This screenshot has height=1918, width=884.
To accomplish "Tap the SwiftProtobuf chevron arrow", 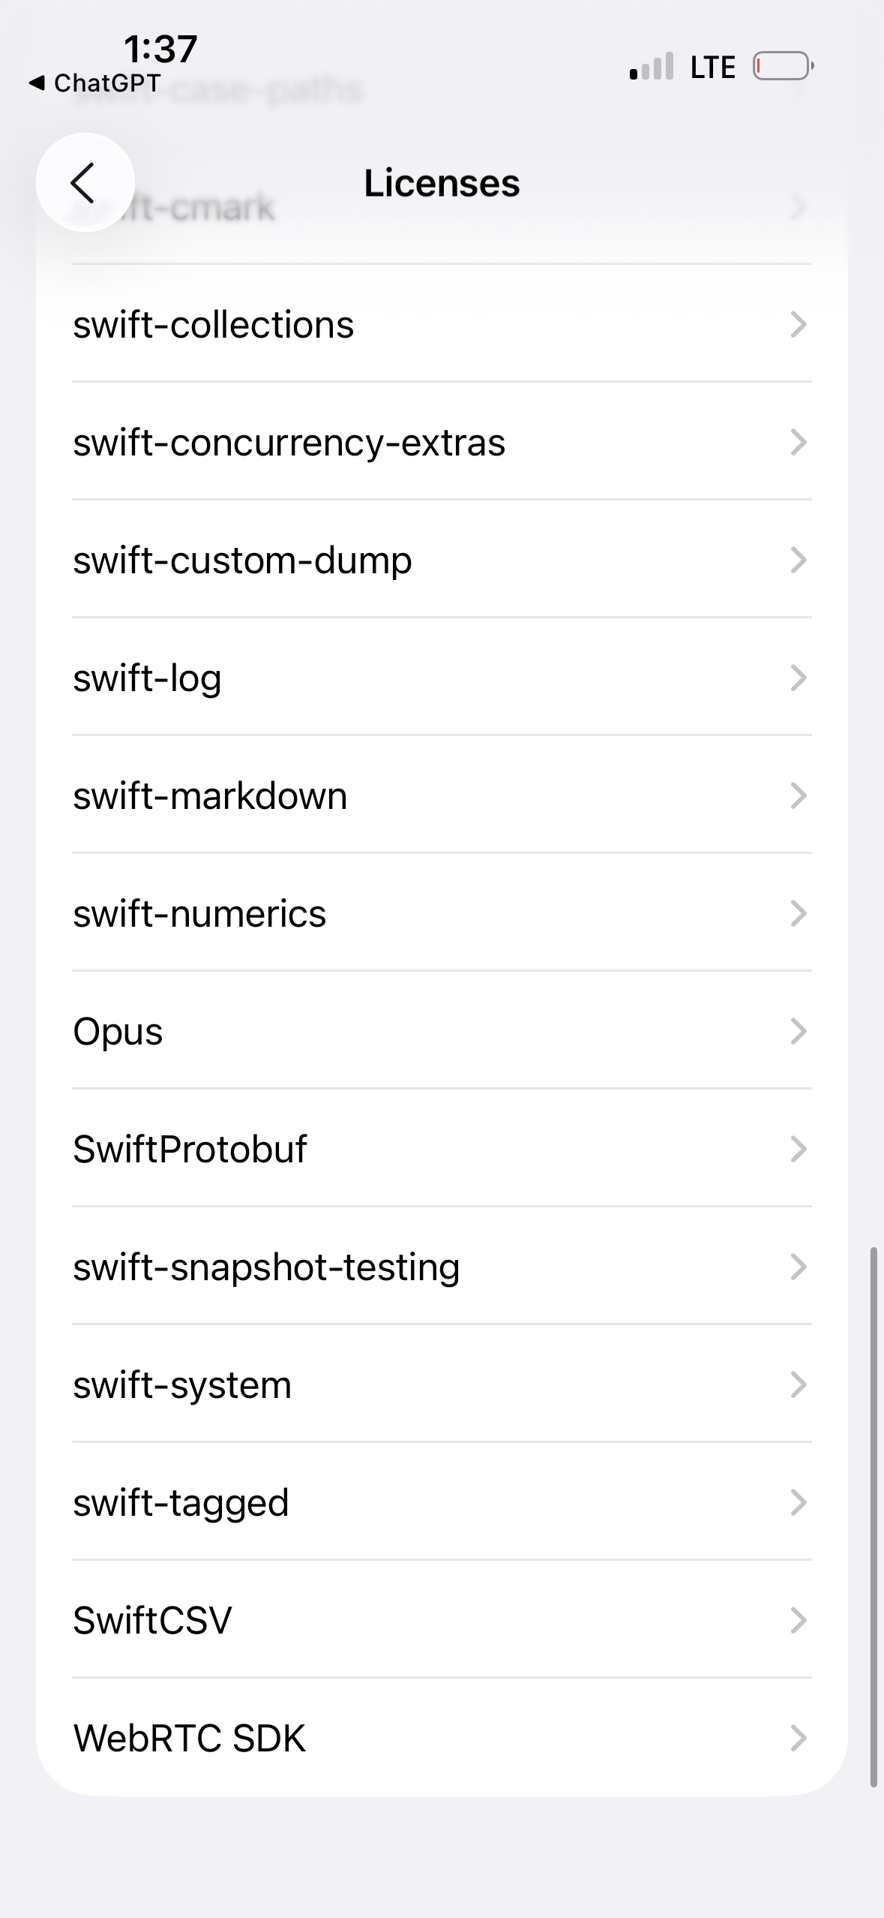I will click(798, 1149).
